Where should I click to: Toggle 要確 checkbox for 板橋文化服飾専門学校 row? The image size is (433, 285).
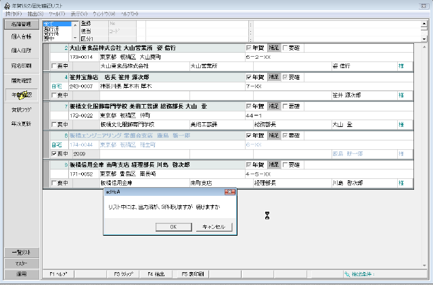click(285, 107)
